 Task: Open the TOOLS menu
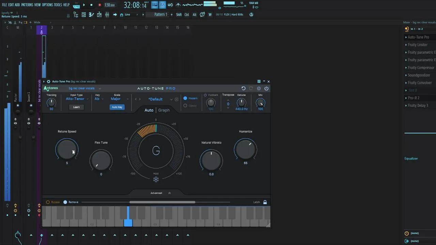pos(58,5)
